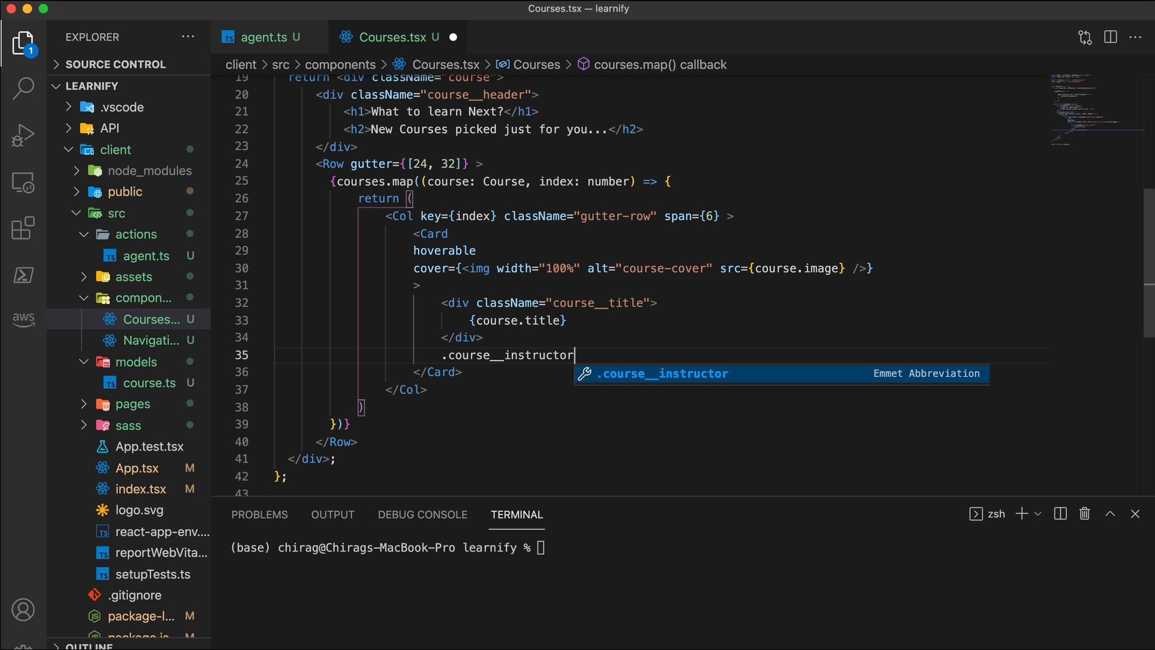The width and height of the screenshot is (1155, 650).
Task: Click components breadcrumb segment
Action: point(340,64)
